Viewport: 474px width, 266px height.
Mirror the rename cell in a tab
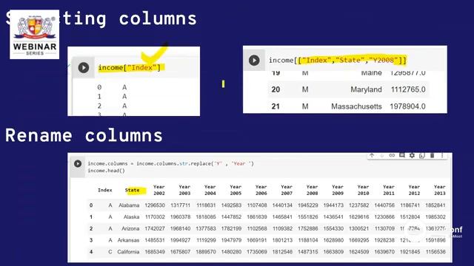click(x=422, y=155)
